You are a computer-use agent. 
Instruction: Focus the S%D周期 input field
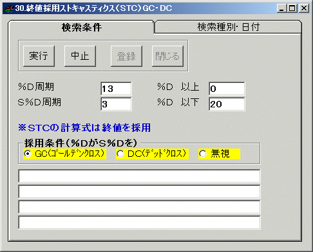(116, 104)
